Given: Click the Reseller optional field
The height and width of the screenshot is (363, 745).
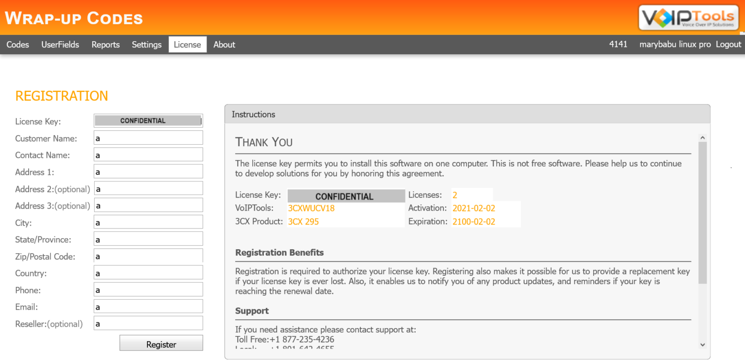Looking at the screenshot, I should pyautogui.click(x=148, y=323).
